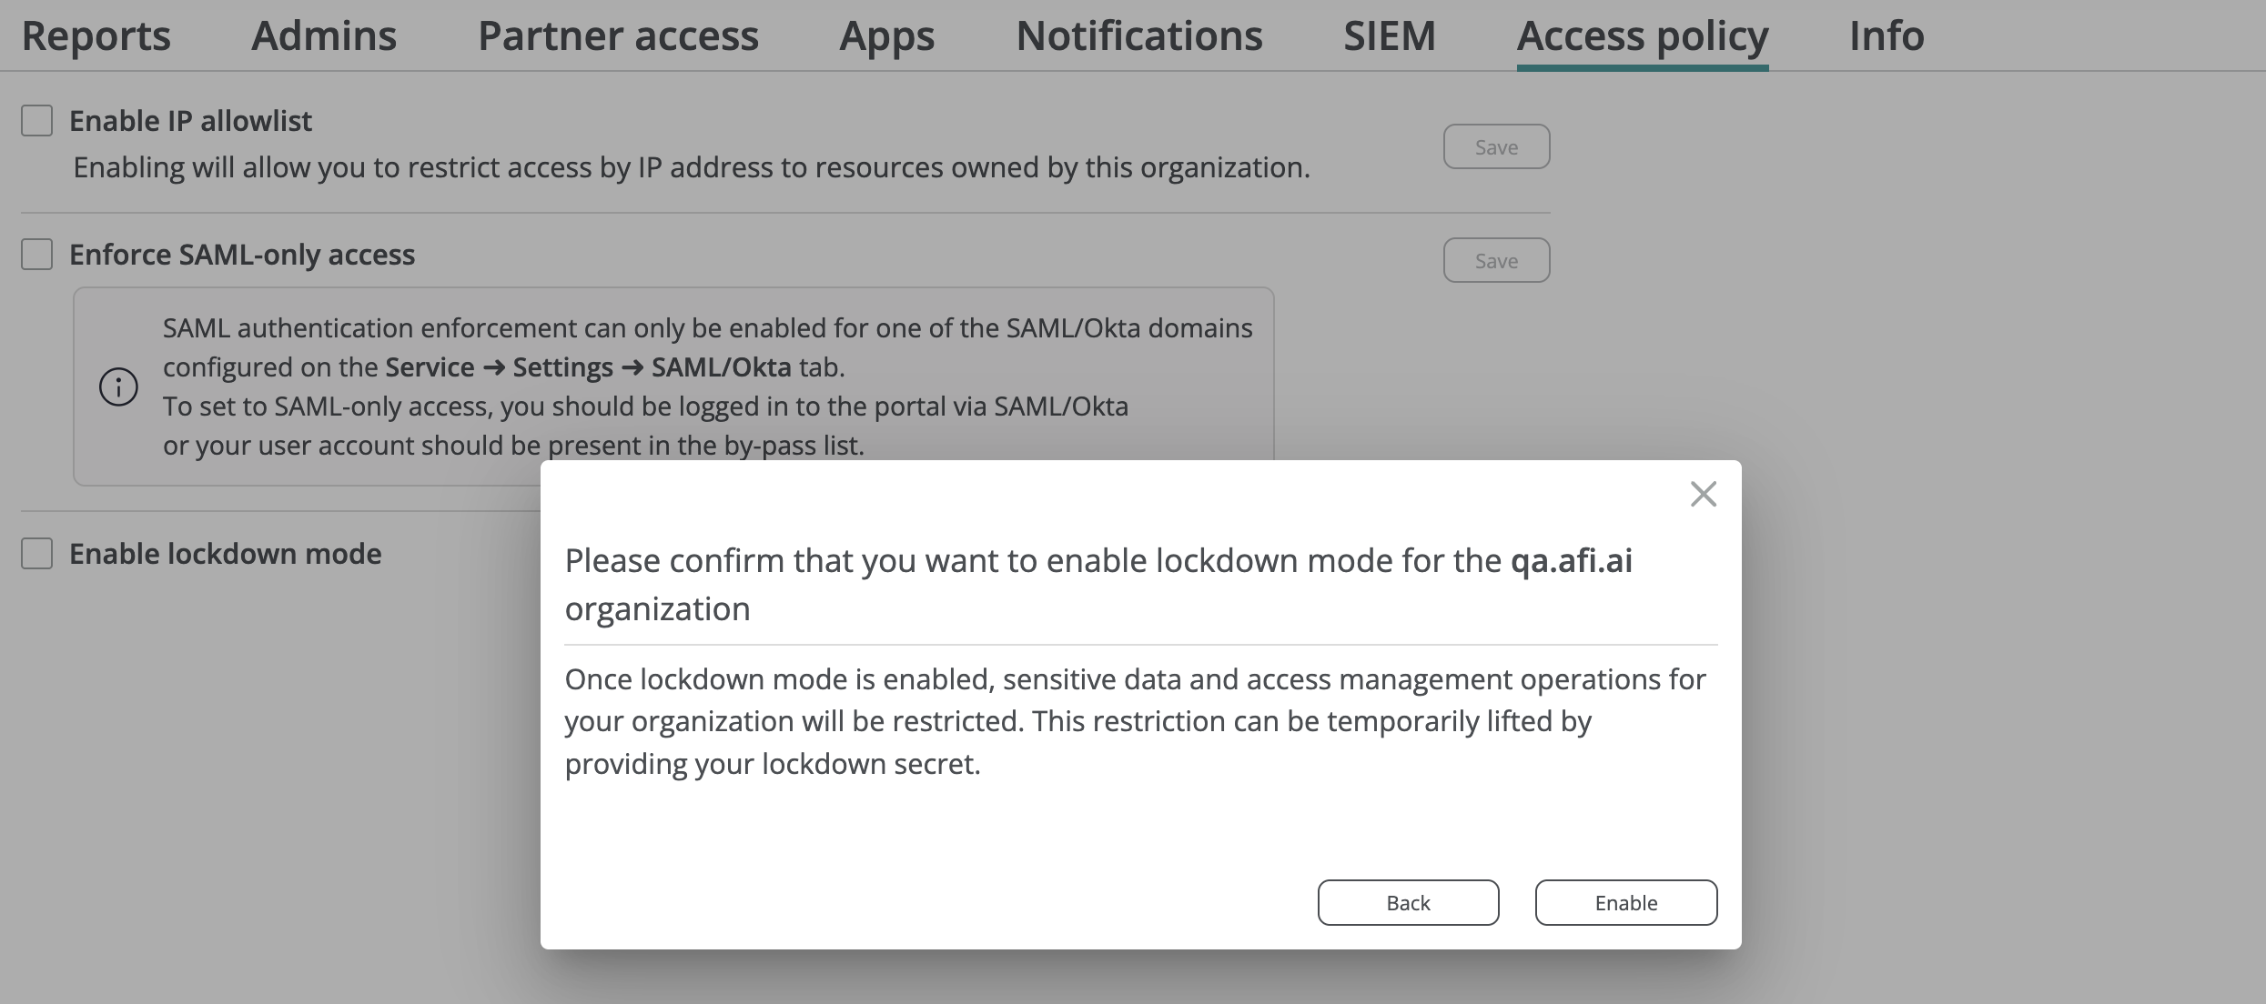Save the IP allowlist setting
The image size is (2266, 1004).
tap(1496, 146)
